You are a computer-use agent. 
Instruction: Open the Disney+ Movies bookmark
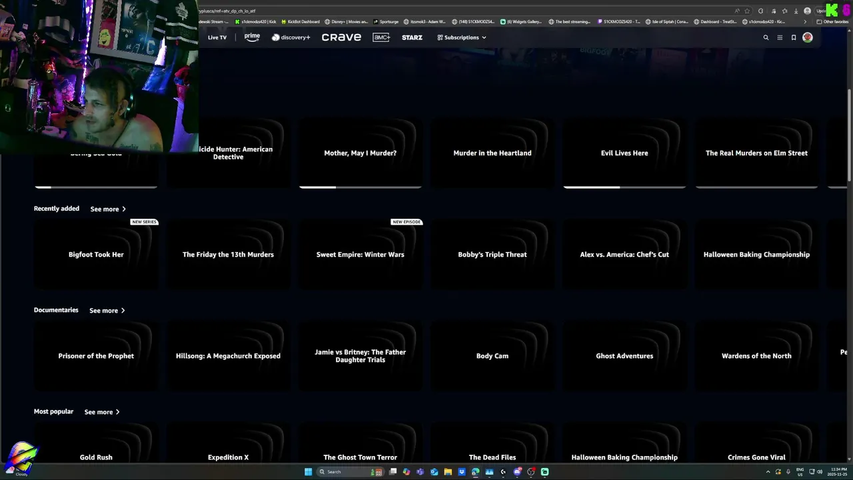point(347,21)
